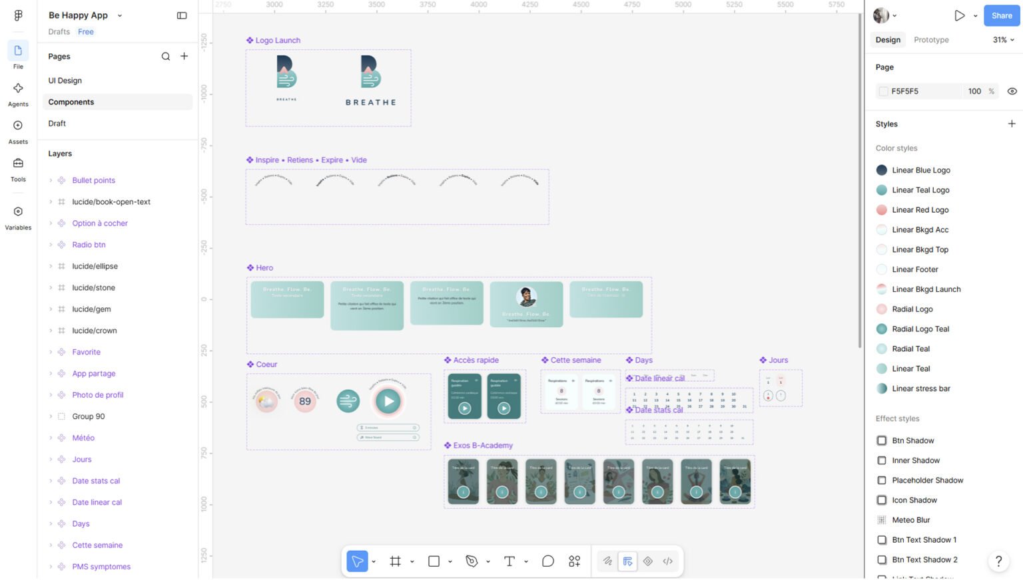Select the Text tool
This screenshot has height=580, width=1023.
coord(510,561)
